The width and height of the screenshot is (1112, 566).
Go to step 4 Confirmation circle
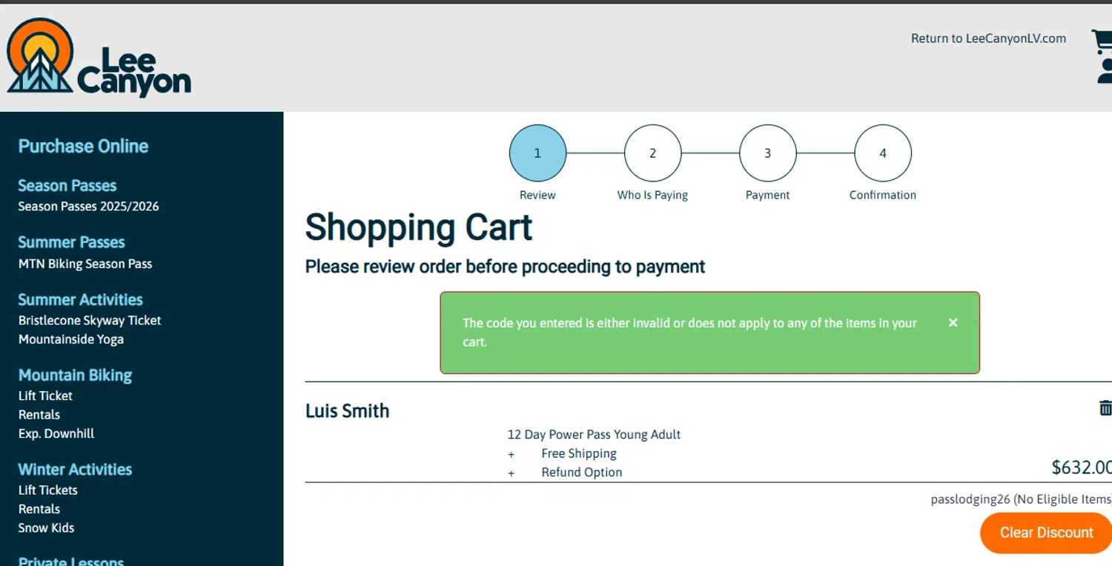click(x=882, y=153)
